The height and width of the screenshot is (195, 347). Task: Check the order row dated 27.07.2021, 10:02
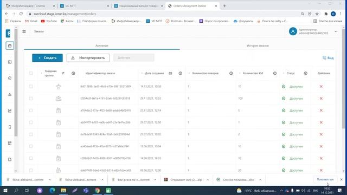(x=31, y=134)
